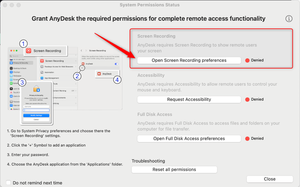Screen dimensions: 300x187
Task: Click the red Denied dot for Screen Recording
Action: 247,60
